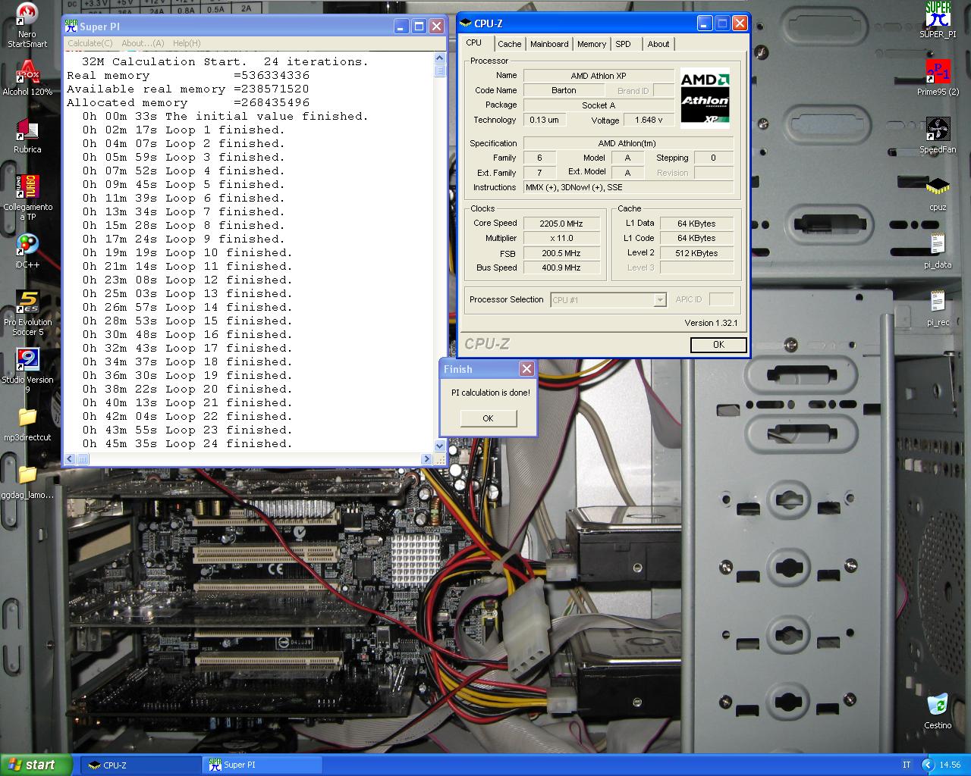
Task: Open the Rubrica desktop shortcut
Action: coord(27,136)
